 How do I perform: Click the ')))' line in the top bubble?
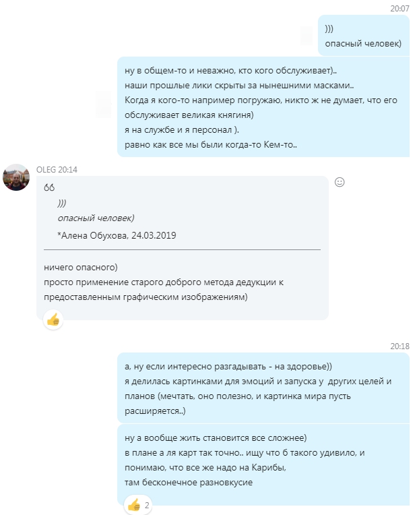[x=329, y=29]
